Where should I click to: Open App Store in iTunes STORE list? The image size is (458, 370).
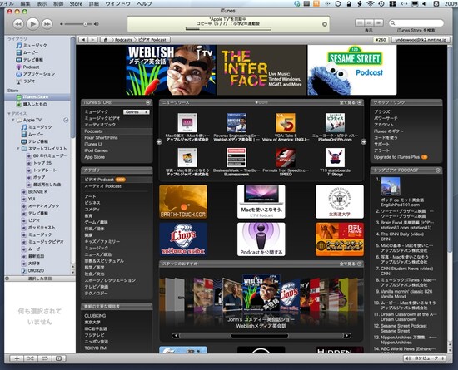tap(95, 157)
